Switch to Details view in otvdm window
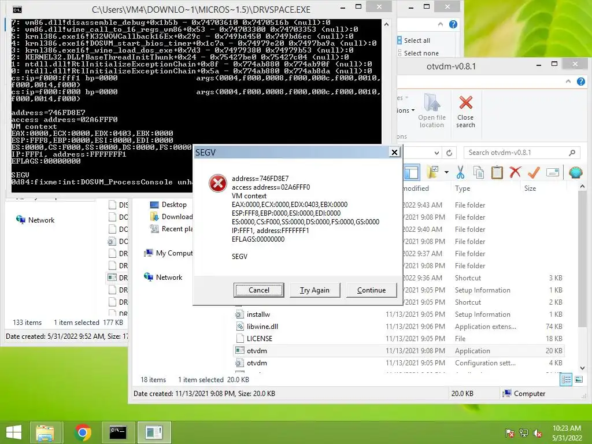 click(566, 379)
